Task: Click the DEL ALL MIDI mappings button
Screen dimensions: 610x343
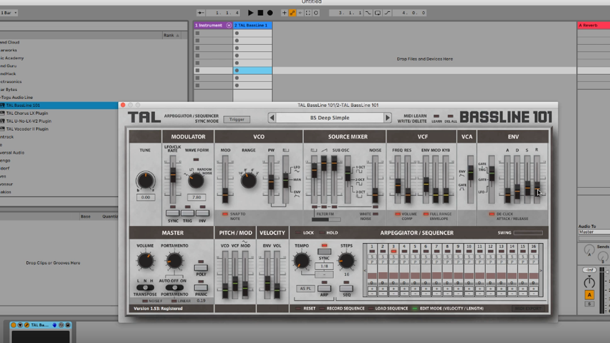Action: pos(451,116)
